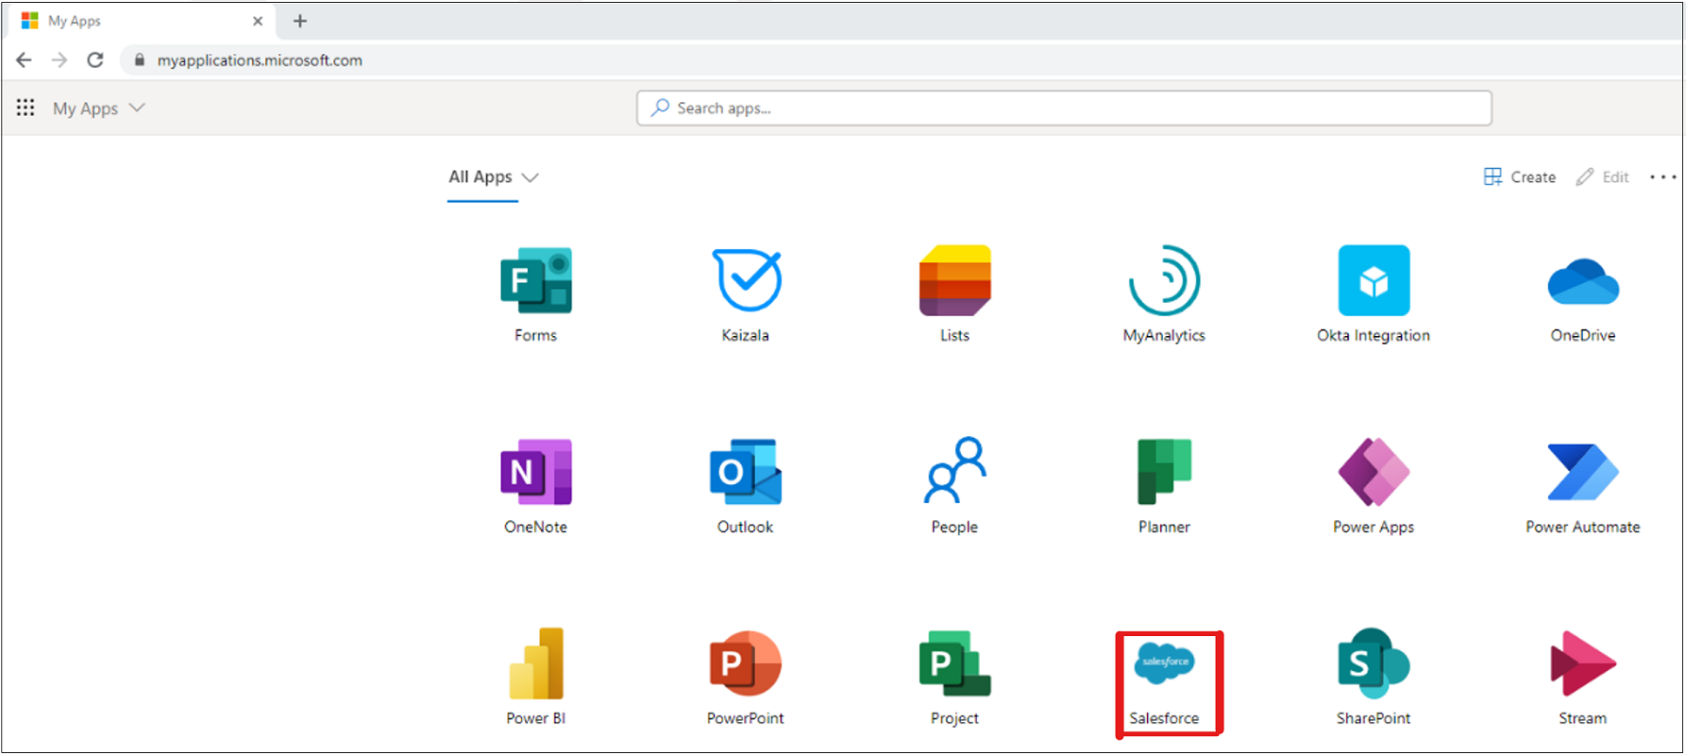
Task: Open the Forms app icon
Action: coord(536,280)
